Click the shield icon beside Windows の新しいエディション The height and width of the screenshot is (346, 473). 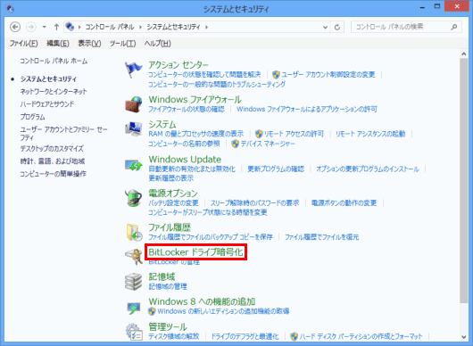pos(152,311)
